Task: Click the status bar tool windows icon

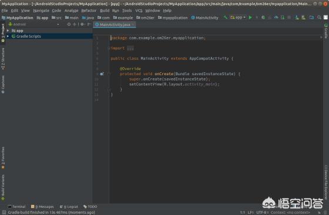Action: (4, 212)
